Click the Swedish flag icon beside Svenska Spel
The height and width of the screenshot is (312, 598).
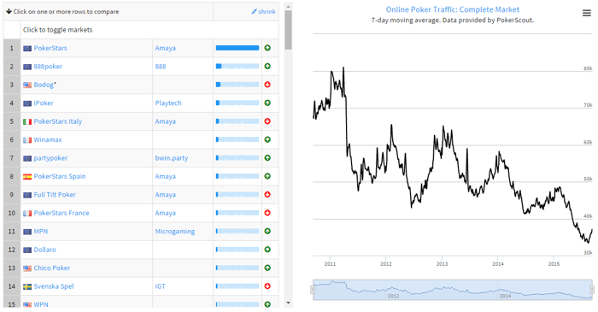(27, 286)
